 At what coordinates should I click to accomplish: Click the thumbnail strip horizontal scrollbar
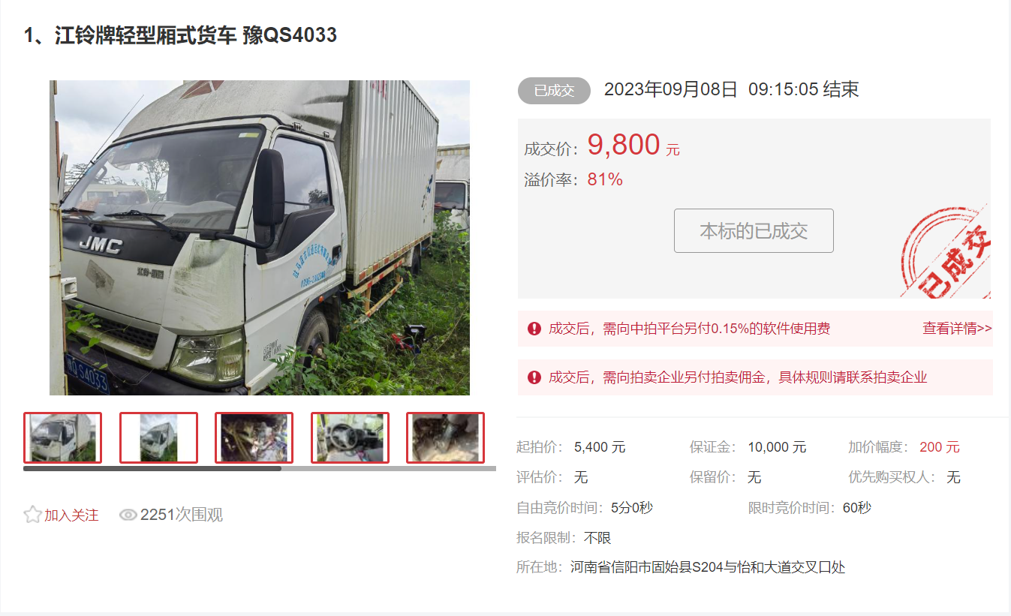260,468
